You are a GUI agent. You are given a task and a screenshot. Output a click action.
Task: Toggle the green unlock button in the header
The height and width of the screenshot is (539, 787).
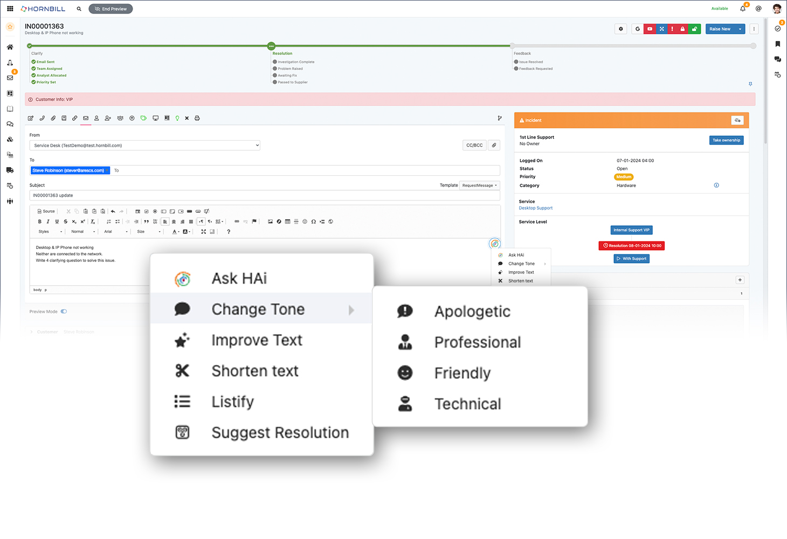point(694,29)
